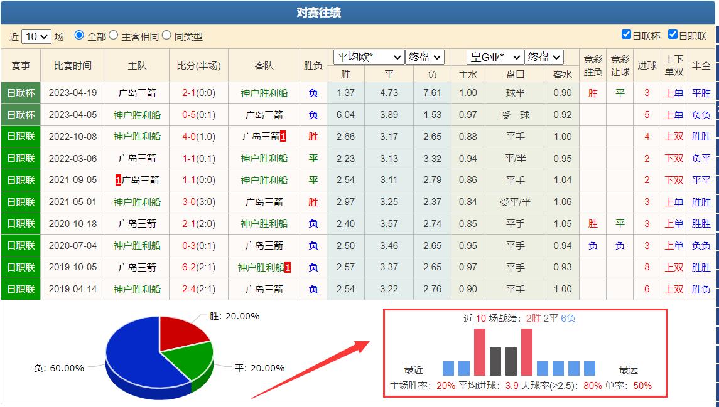Click home team link 广岛三箭 in first row
Image resolution: width=719 pixels, height=407 pixels.
coord(137,92)
